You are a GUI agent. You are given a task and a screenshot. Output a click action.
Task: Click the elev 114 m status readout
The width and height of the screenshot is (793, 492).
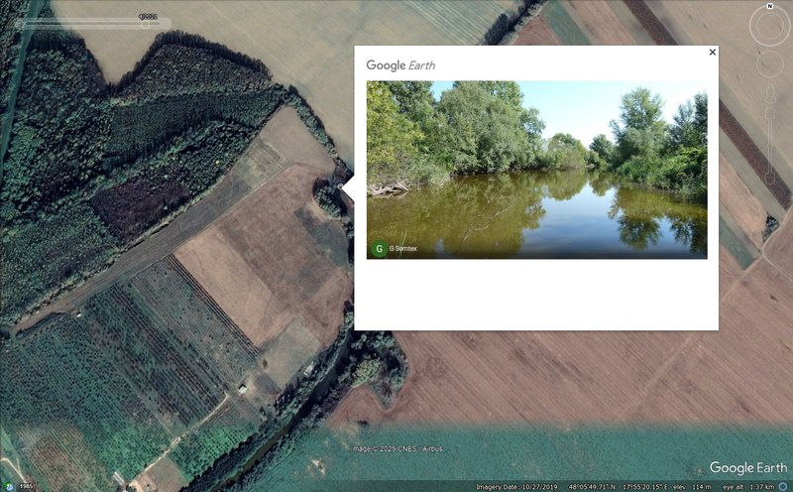(x=691, y=487)
